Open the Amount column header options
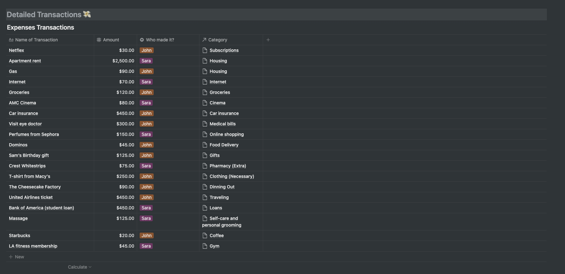Image resolution: width=565 pixels, height=274 pixels. 111,40
